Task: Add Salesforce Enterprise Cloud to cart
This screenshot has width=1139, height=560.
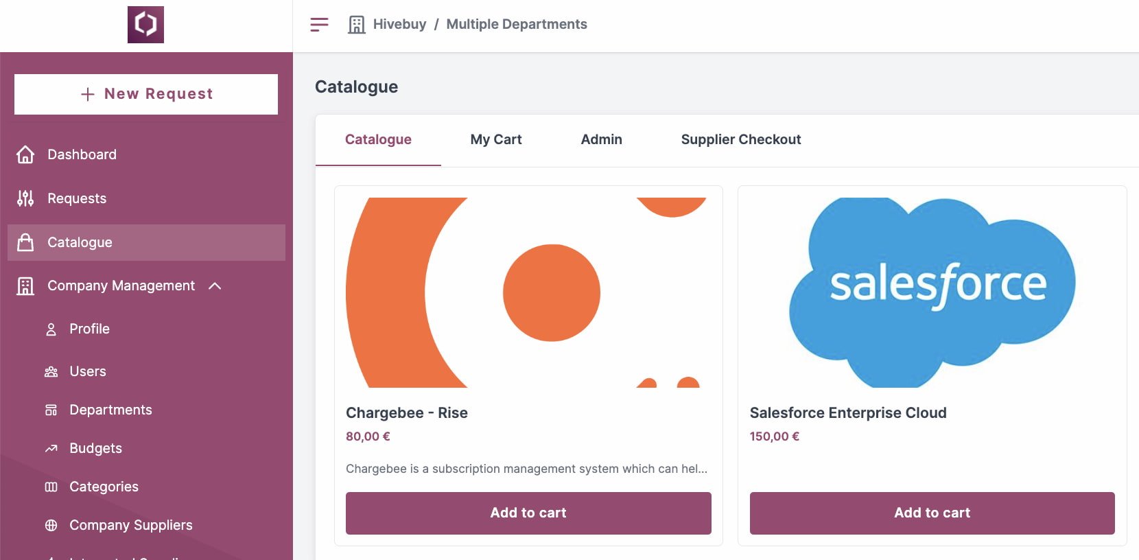Action: coord(932,513)
